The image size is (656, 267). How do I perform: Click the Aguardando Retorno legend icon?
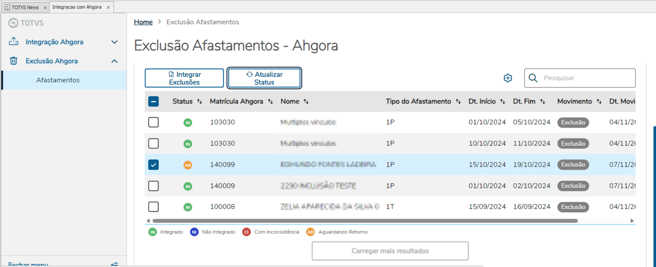point(311,232)
